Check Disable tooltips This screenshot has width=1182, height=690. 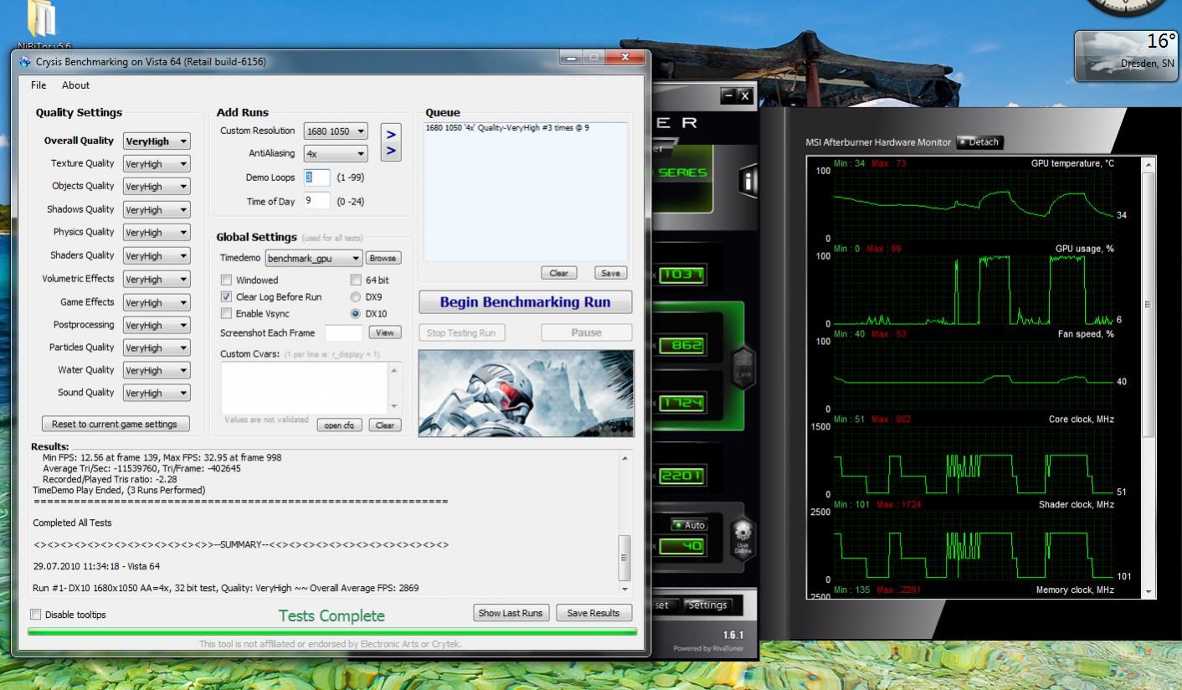point(35,615)
